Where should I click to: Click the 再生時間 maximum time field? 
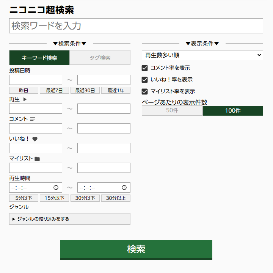pyautogui.click(x=104, y=188)
